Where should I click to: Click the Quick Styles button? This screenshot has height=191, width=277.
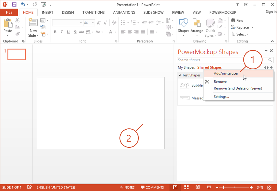click(x=210, y=28)
